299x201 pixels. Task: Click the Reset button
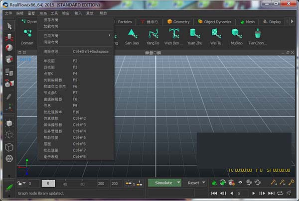coord(193,183)
